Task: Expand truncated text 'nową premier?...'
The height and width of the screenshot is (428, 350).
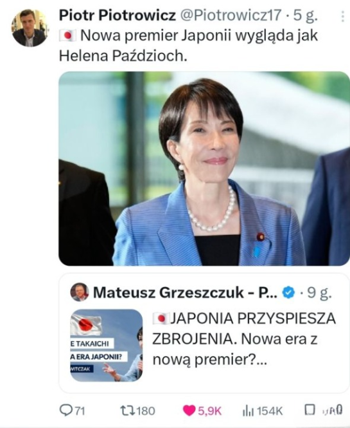Action: point(210,360)
